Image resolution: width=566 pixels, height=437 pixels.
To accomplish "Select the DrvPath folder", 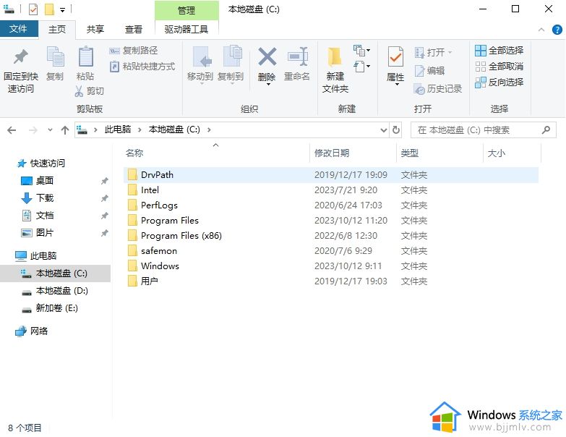I will point(331,175).
